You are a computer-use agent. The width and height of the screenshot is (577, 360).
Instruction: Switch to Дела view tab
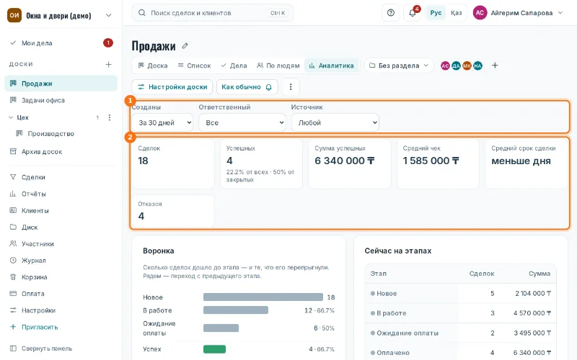234,66
